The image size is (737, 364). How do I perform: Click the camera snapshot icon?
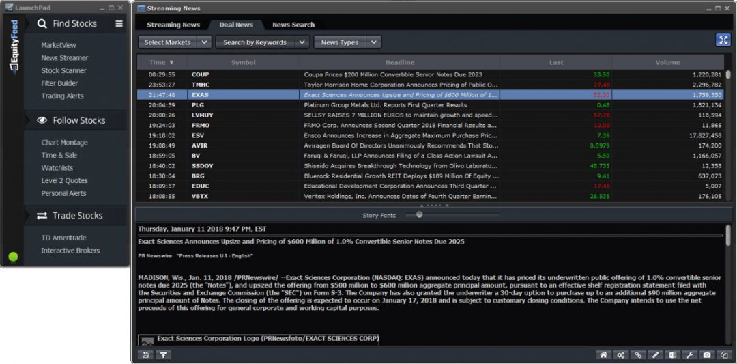pyautogui.click(x=706, y=355)
